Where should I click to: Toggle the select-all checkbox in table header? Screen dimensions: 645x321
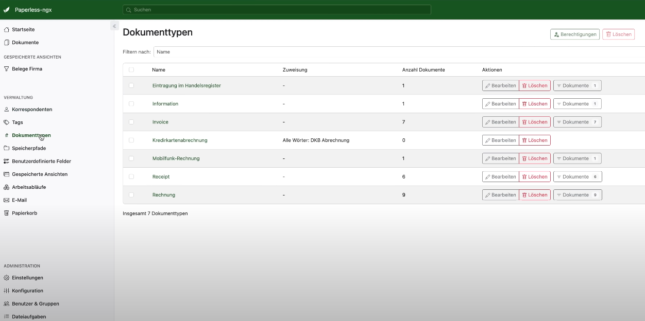(x=131, y=69)
